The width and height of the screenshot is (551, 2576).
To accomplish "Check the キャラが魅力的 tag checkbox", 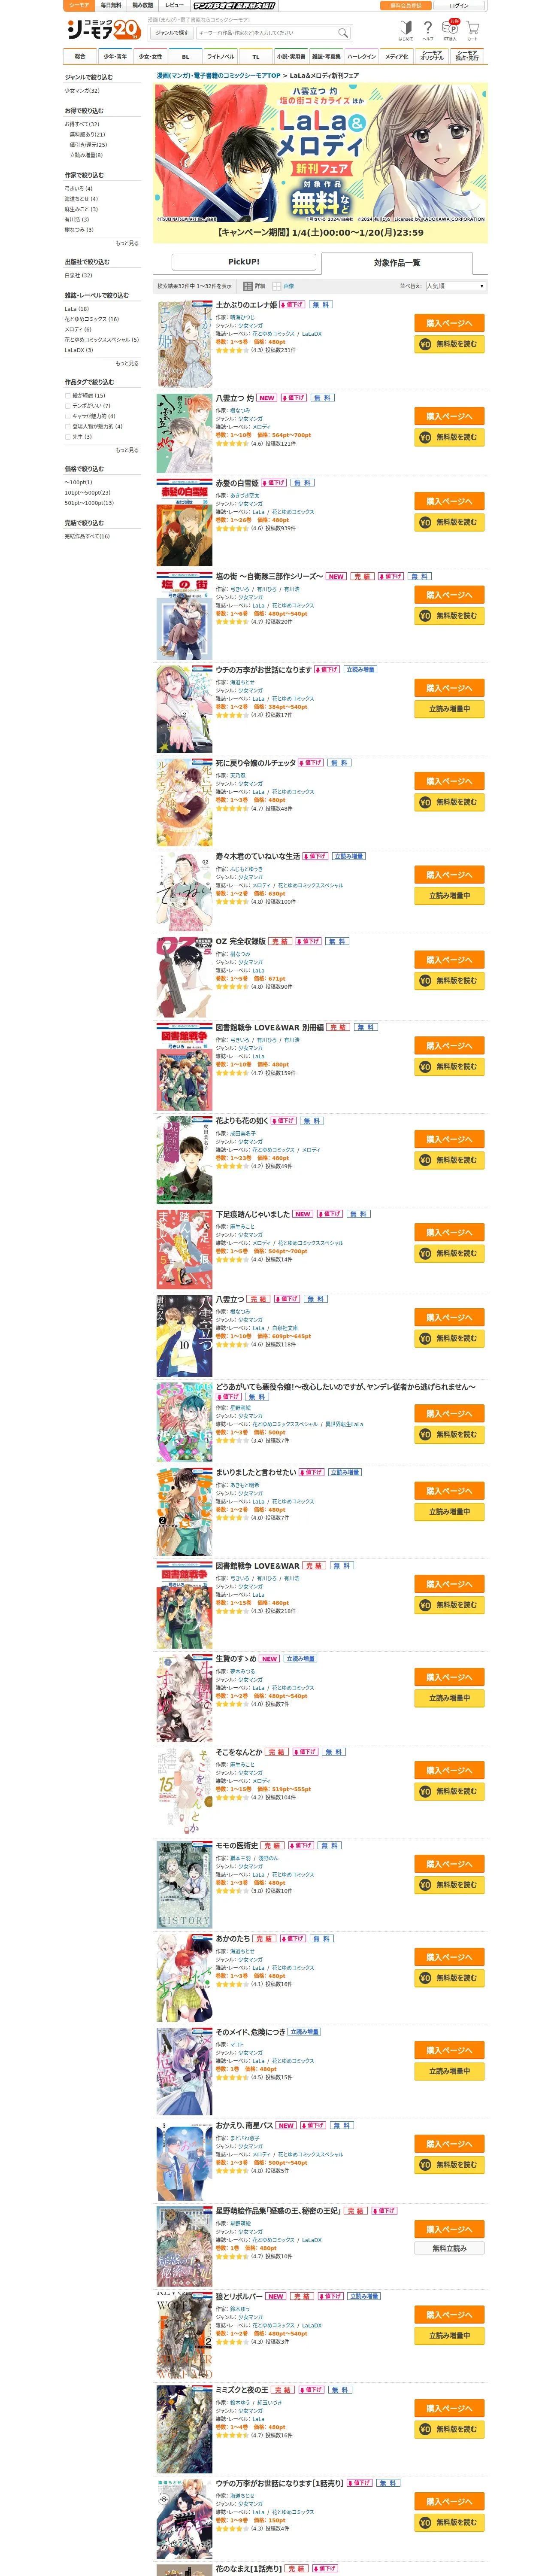I will click(68, 416).
